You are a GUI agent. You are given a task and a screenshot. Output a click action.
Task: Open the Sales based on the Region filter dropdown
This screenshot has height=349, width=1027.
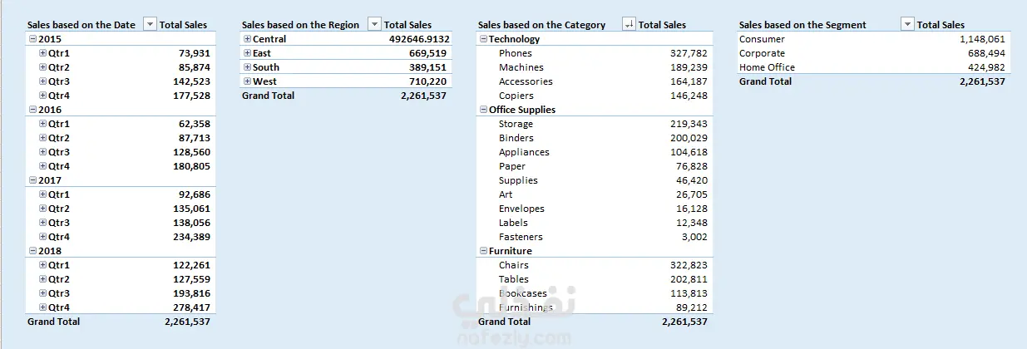coord(374,25)
